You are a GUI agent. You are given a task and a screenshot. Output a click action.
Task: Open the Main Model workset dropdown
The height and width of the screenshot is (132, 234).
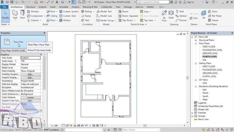[x=141, y=130]
